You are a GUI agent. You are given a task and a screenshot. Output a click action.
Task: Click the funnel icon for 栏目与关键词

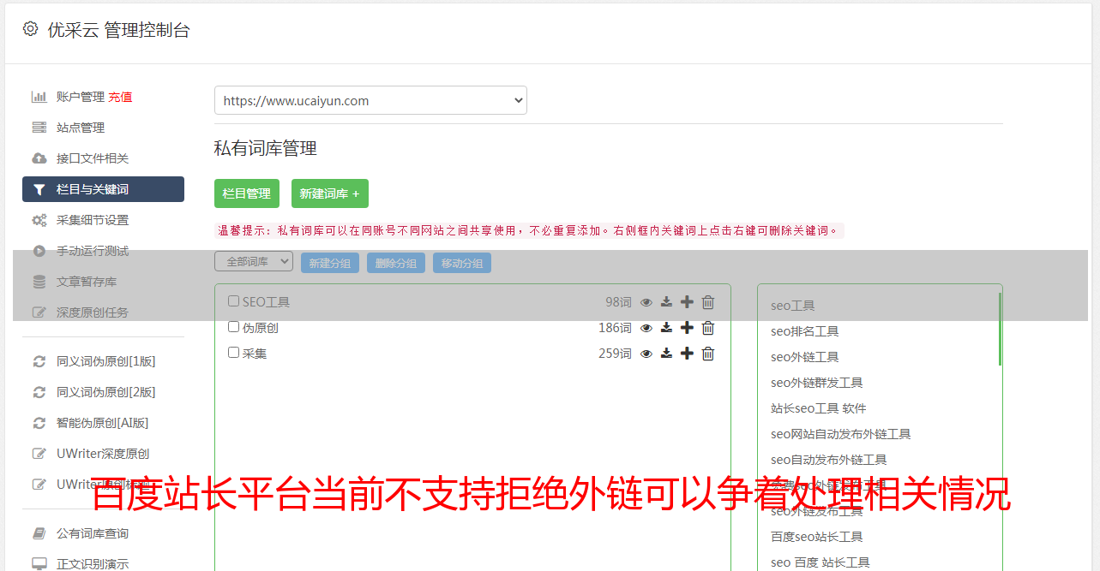(39, 189)
